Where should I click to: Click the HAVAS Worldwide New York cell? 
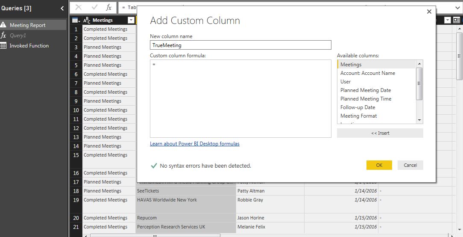(186, 204)
